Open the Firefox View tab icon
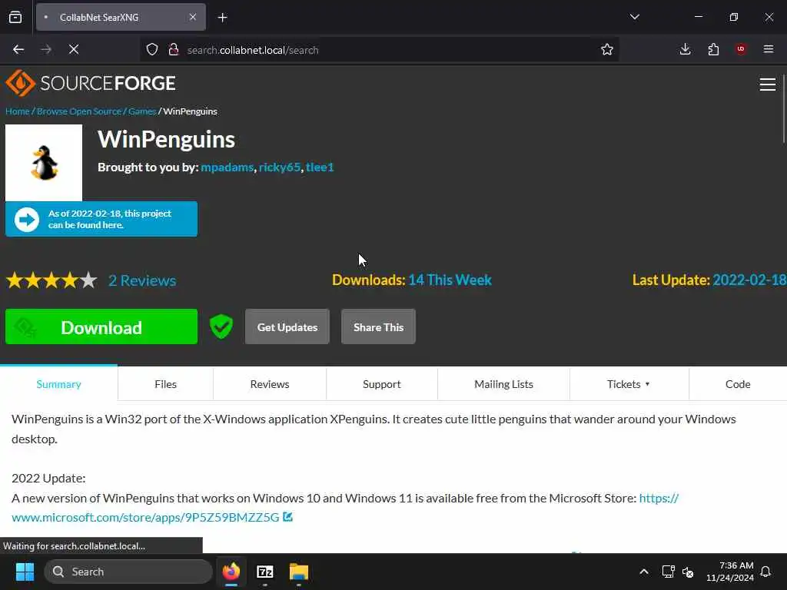Image resolution: width=787 pixels, height=590 pixels. coord(15,17)
